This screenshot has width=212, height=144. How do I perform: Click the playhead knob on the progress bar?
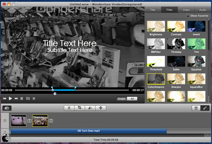53,90
